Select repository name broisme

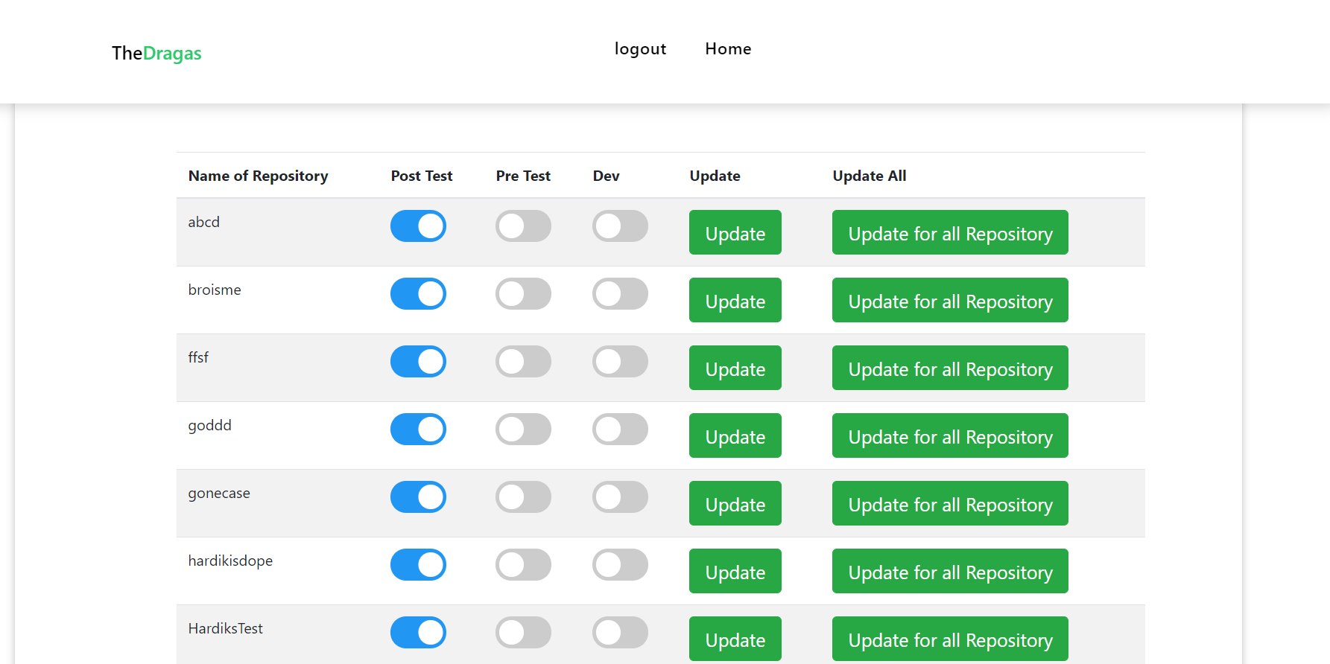[x=215, y=290]
